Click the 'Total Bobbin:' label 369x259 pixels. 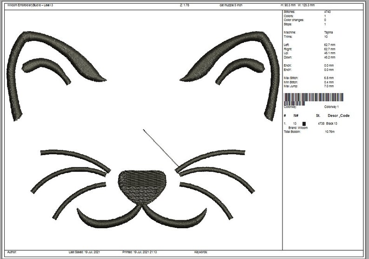[292, 132]
